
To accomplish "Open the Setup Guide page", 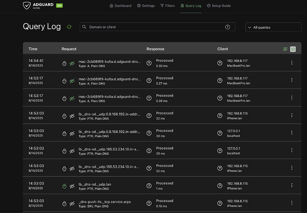I will point(218,6).
